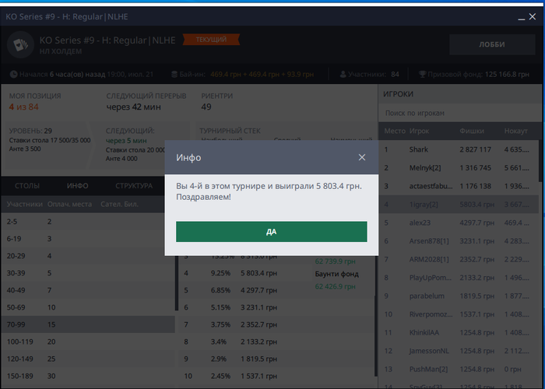The width and height of the screenshot is (545, 389).
Task: Select player Shark in players list
Action: tap(459, 149)
